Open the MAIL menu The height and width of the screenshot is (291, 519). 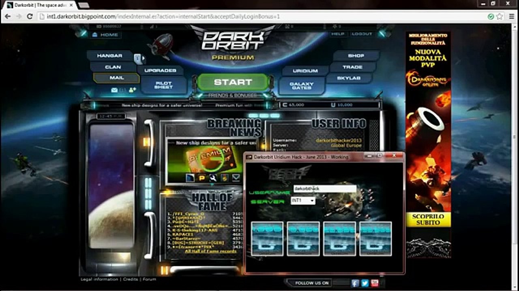click(116, 78)
